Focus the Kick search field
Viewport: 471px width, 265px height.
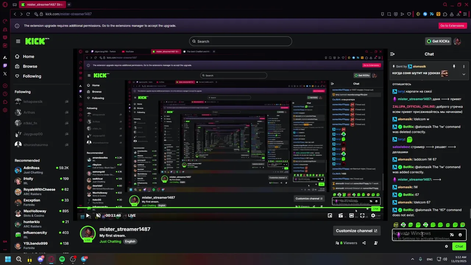241,41
